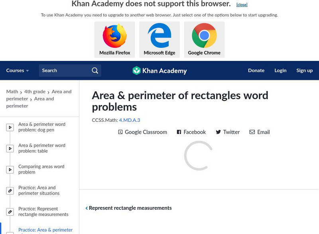Share by Email

tap(260, 132)
